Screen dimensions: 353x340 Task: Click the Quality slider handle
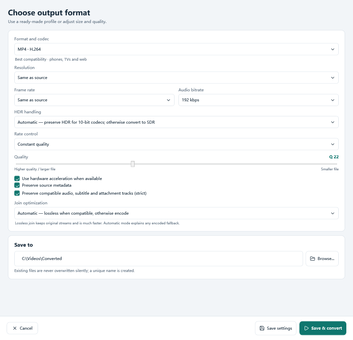(133, 164)
